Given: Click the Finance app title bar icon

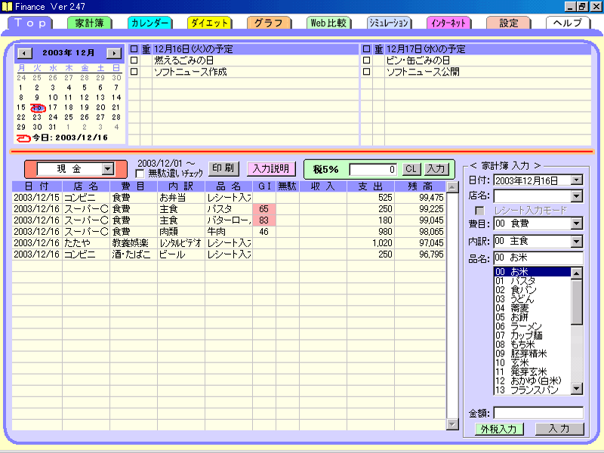Looking at the screenshot, I should (7, 7).
